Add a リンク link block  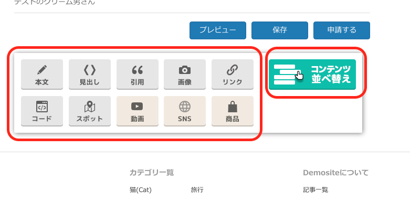(x=233, y=74)
